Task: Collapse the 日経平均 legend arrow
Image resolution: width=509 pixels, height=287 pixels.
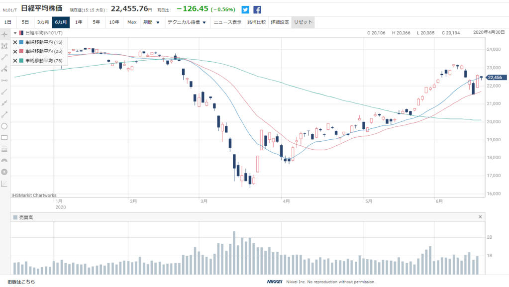Action: pyautogui.click(x=15, y=33)
